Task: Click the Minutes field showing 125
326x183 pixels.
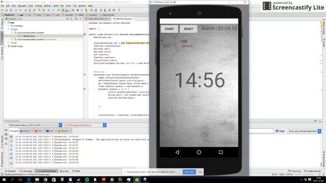Action: 187,42
